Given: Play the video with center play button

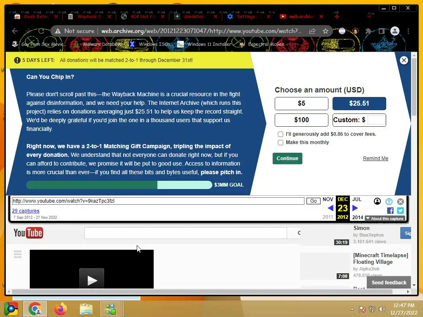Looking at the screenshot, I should (92, 279).
